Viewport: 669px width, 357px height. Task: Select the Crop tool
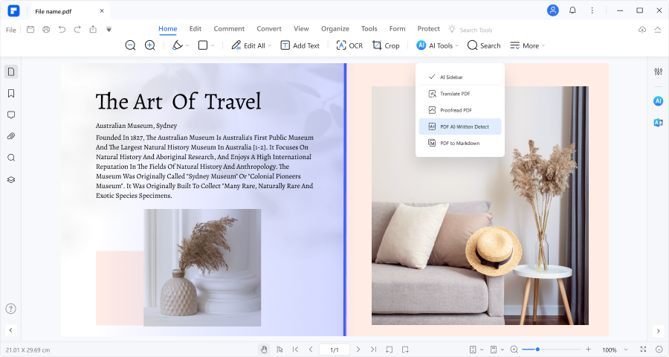coord(386,45)
